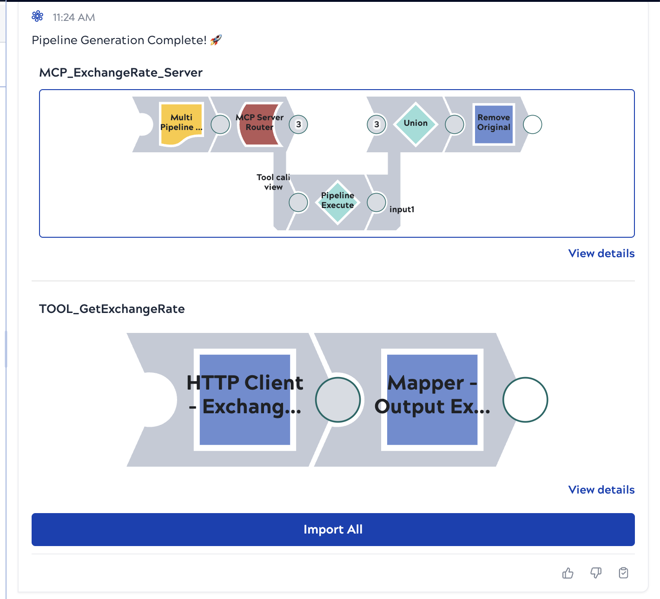660x599 pixels.
Task: Click connector between Union and Remove Original
Action: [455, 124]
